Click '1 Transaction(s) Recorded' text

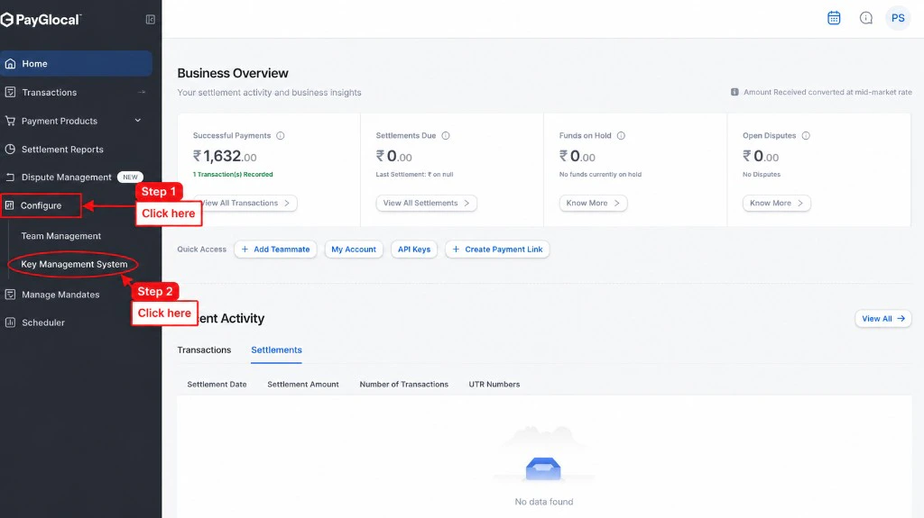233,174
